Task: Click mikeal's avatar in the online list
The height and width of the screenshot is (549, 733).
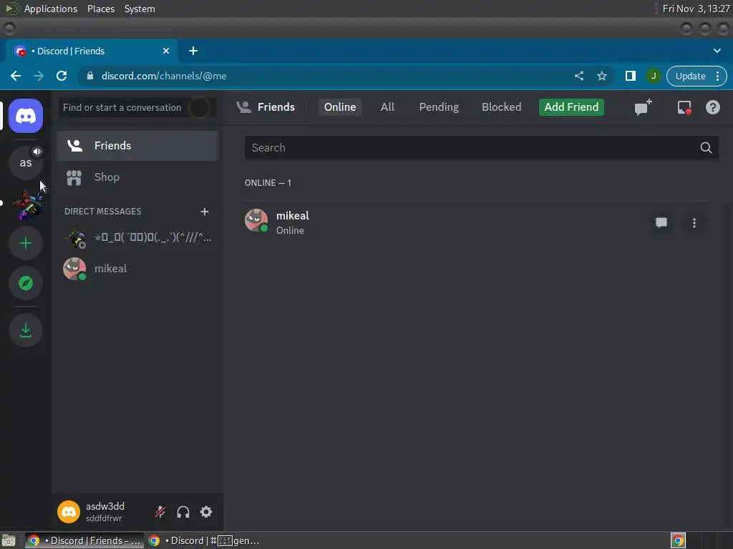Action: point(256,220)
